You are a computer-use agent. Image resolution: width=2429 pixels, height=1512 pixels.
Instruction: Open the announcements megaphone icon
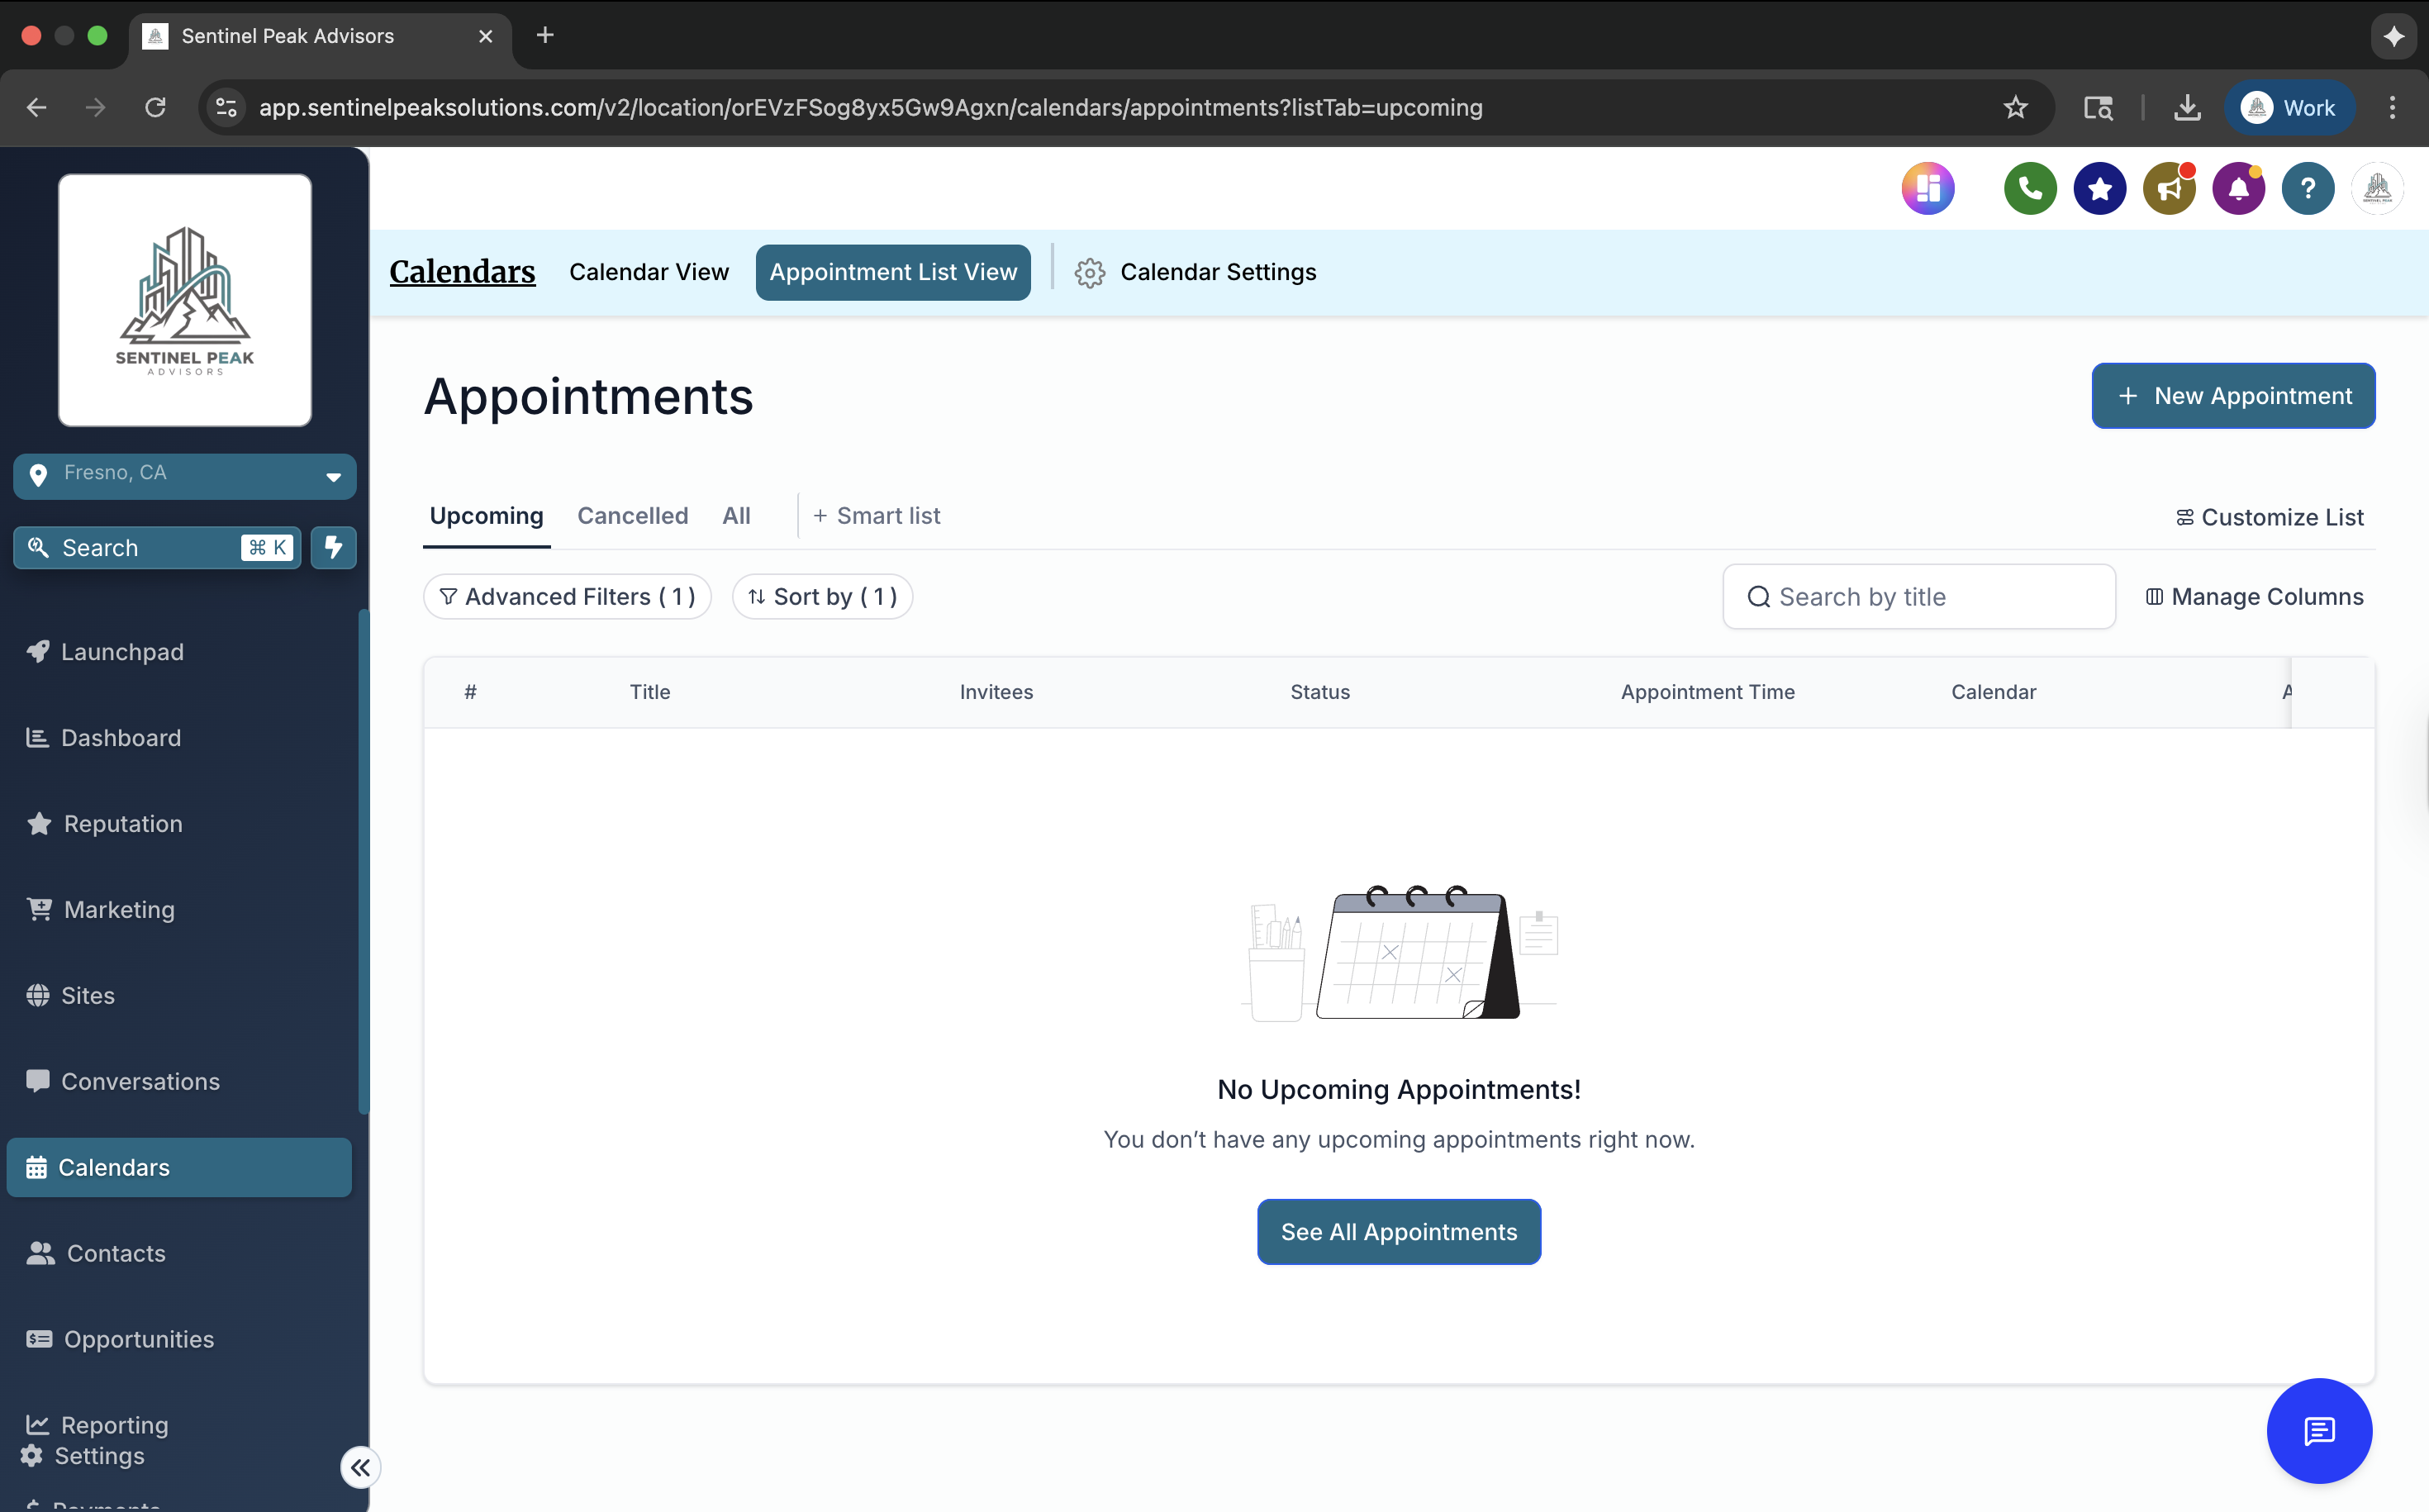(x=2168, y=188)
